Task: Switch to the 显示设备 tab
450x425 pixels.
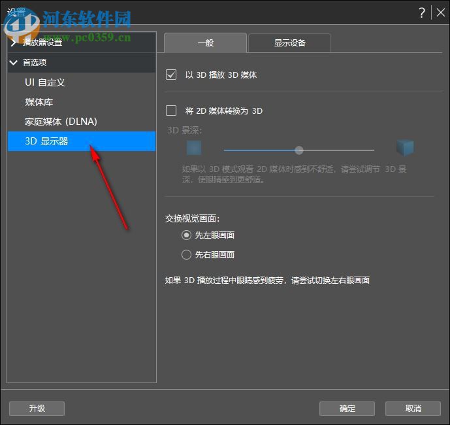Action: click(x=289, y=42)
